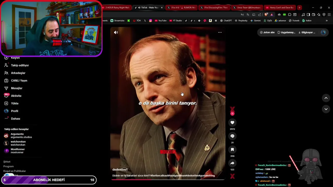The width and height of the screenshot is (333, 187).
Task: Show hidden bookmarks with double chevron
Action: 327,21
